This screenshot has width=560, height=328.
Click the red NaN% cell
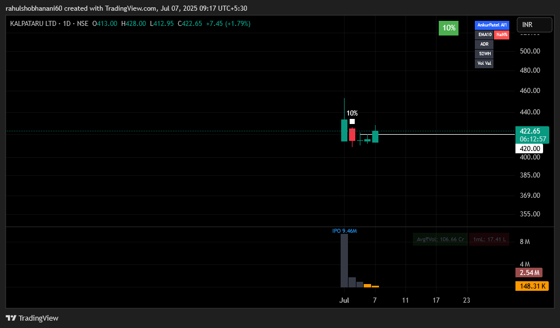(x=501, y=34)
